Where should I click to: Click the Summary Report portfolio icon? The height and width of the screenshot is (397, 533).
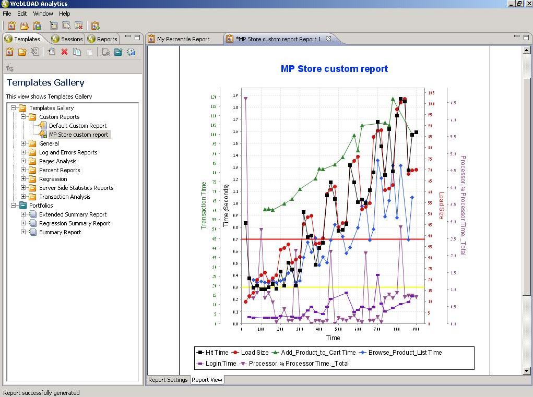coord(33,232)
